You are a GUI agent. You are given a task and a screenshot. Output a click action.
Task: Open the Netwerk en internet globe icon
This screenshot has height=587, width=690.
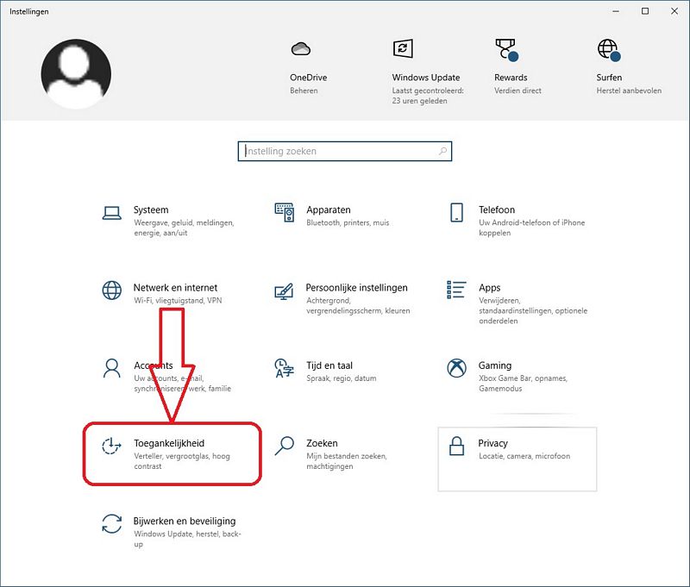(x=112, y=290)
